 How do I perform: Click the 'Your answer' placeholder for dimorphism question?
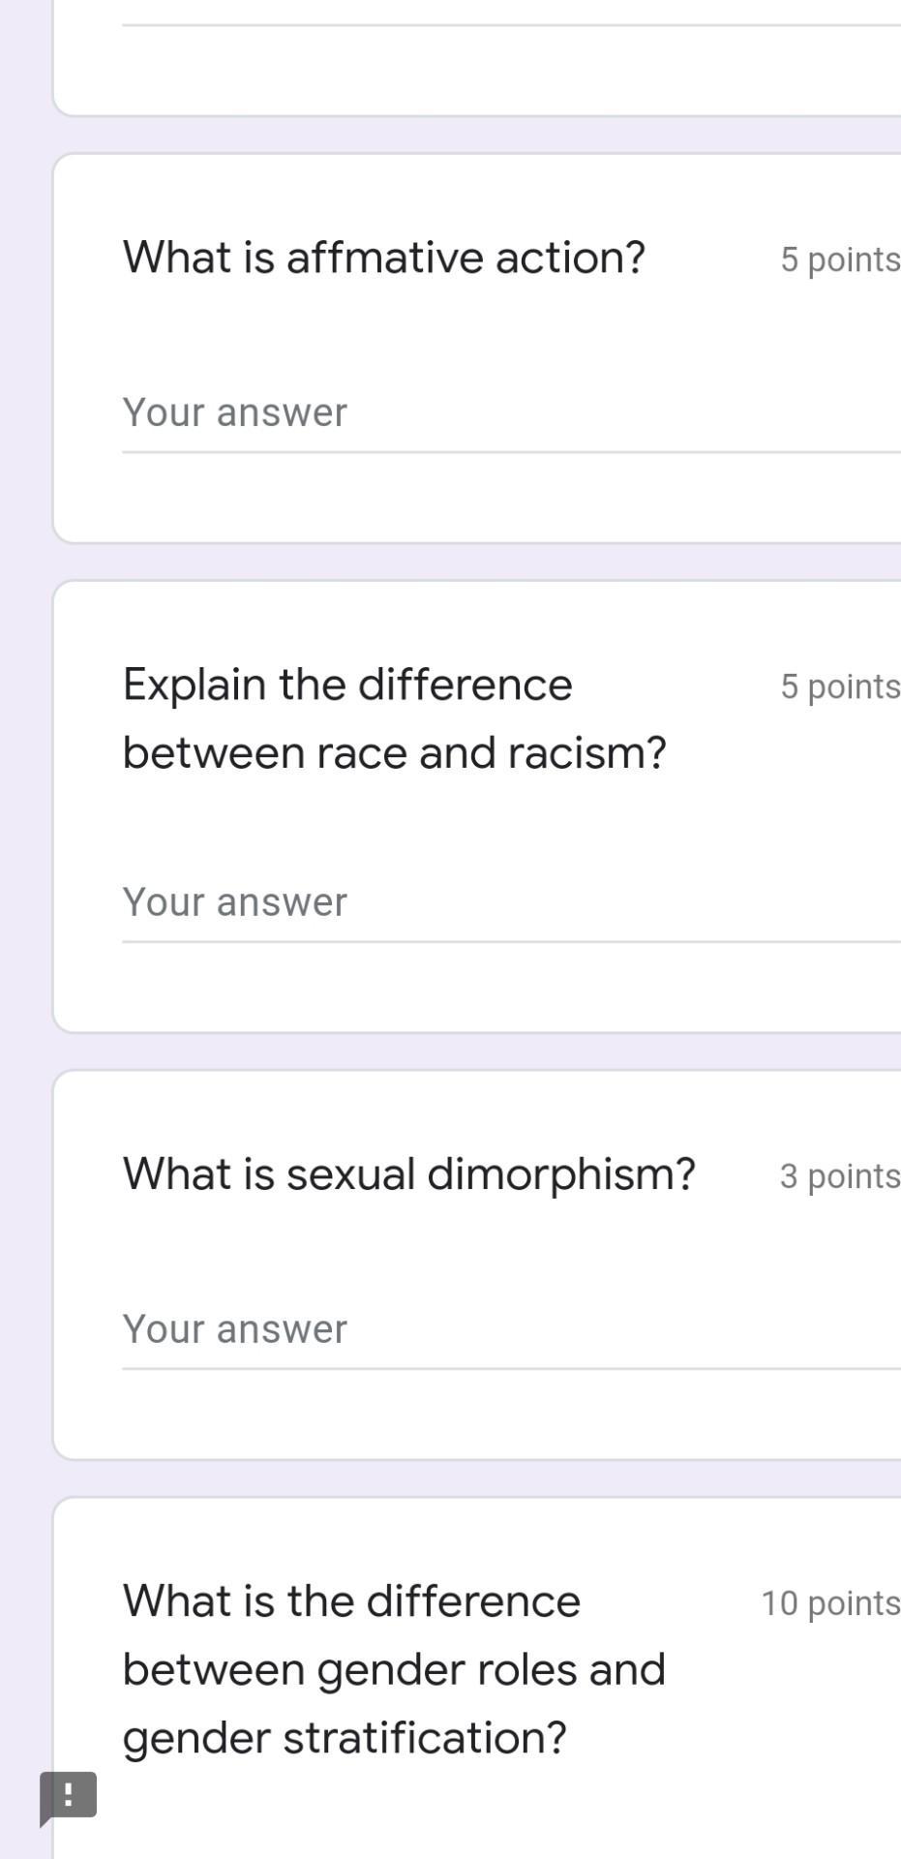(x=234, y=1328)
